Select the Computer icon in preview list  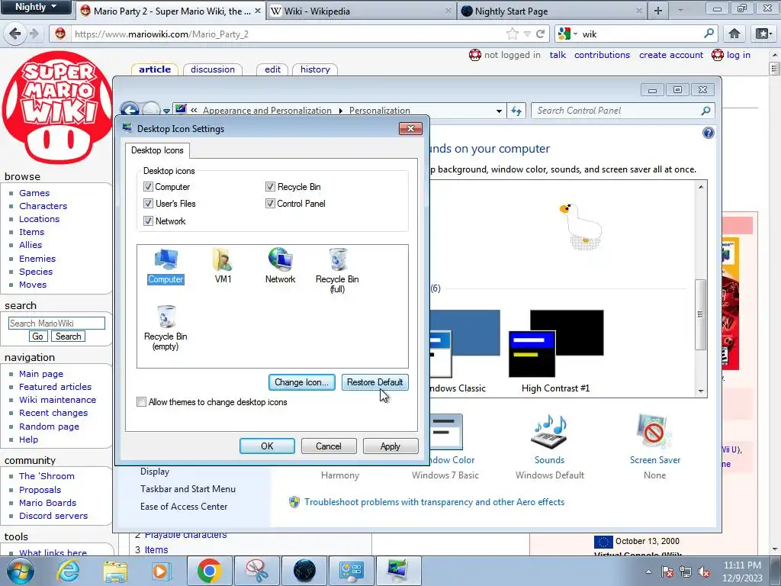coord(166,266)
